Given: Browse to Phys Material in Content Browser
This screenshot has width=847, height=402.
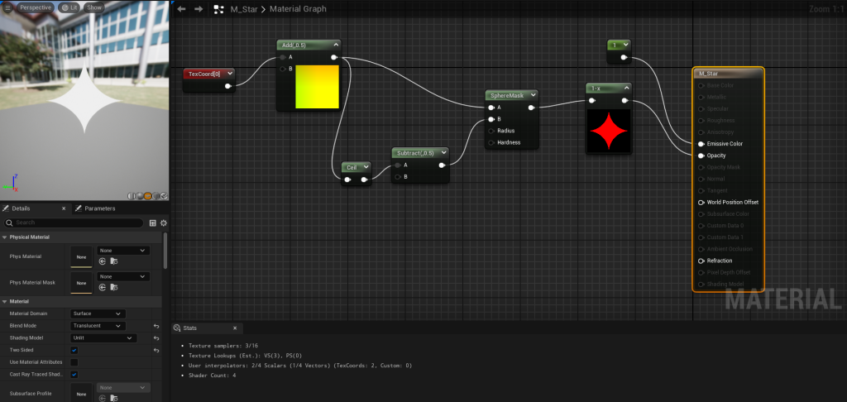Looking at the screenshot, I should (x=113, y=261).
